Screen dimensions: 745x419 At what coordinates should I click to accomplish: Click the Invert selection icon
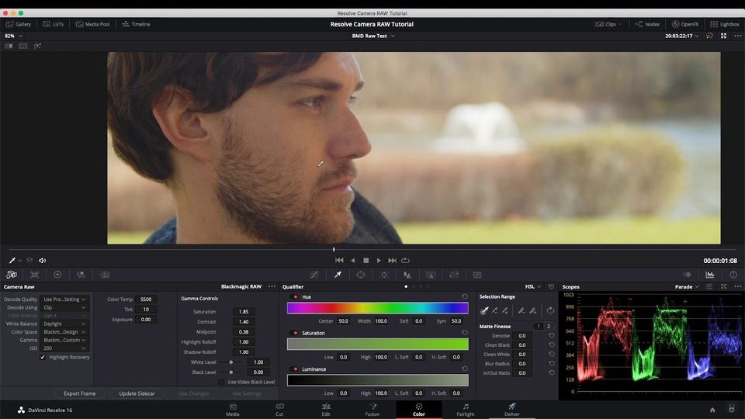pos(550,310)
